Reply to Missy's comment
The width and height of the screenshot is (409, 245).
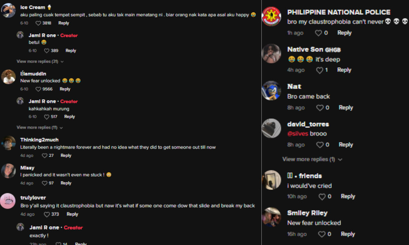coord(66,183)
